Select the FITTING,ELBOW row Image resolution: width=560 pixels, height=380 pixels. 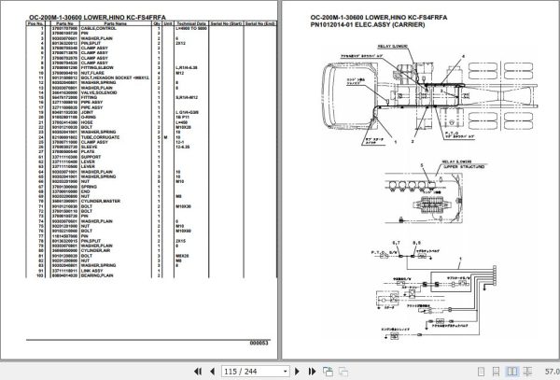151,68
